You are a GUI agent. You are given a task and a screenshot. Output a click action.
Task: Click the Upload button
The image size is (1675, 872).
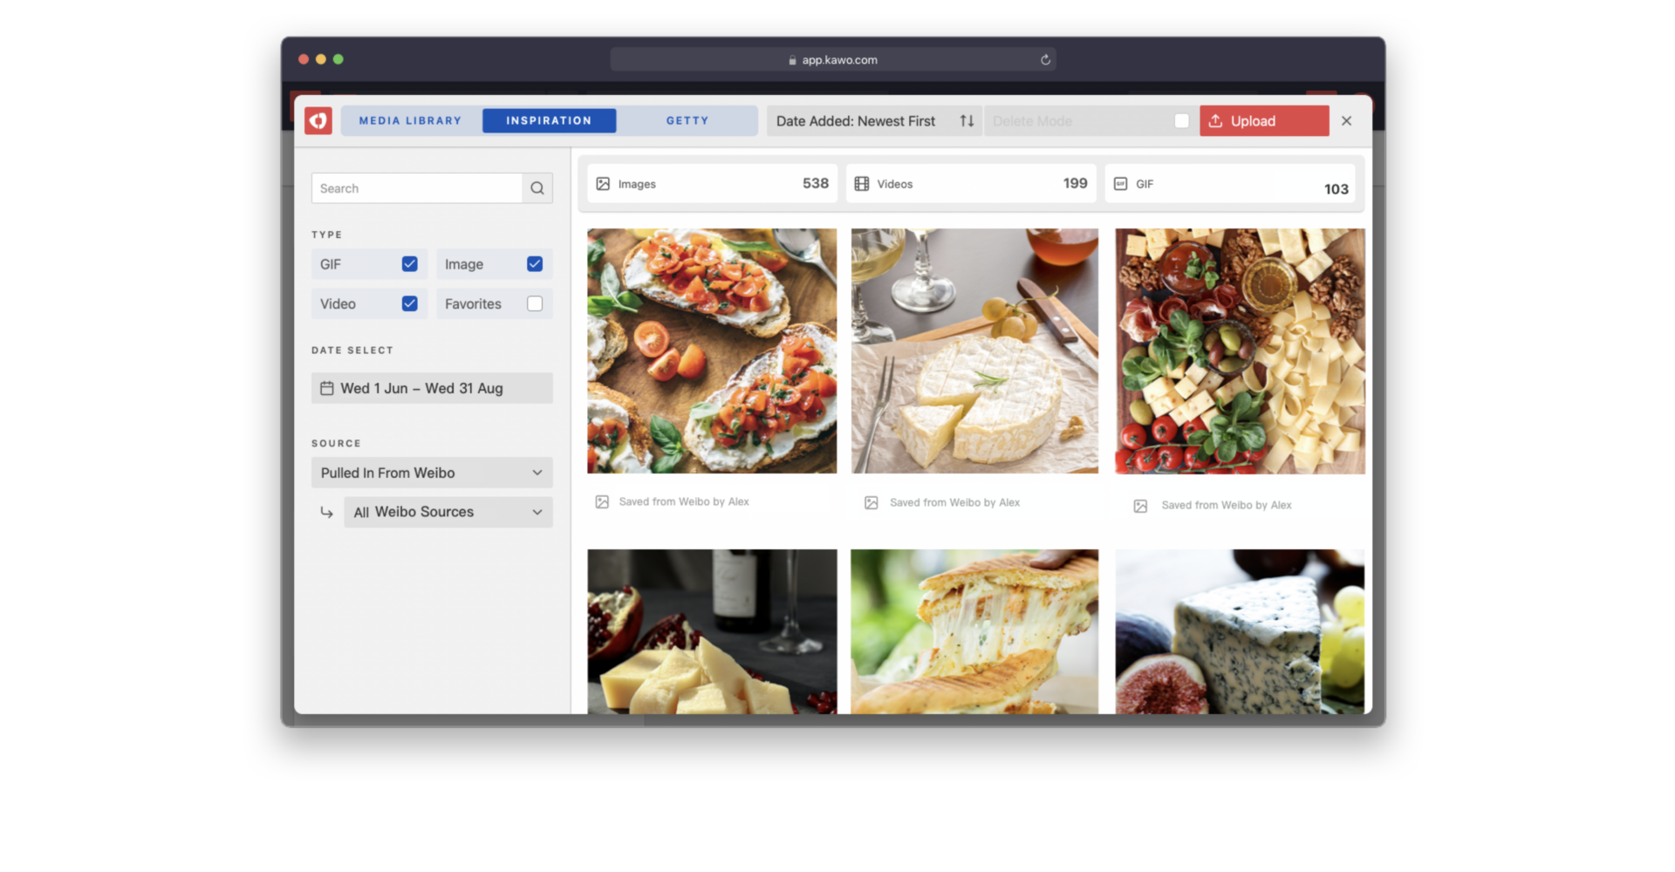point(1263,120)
